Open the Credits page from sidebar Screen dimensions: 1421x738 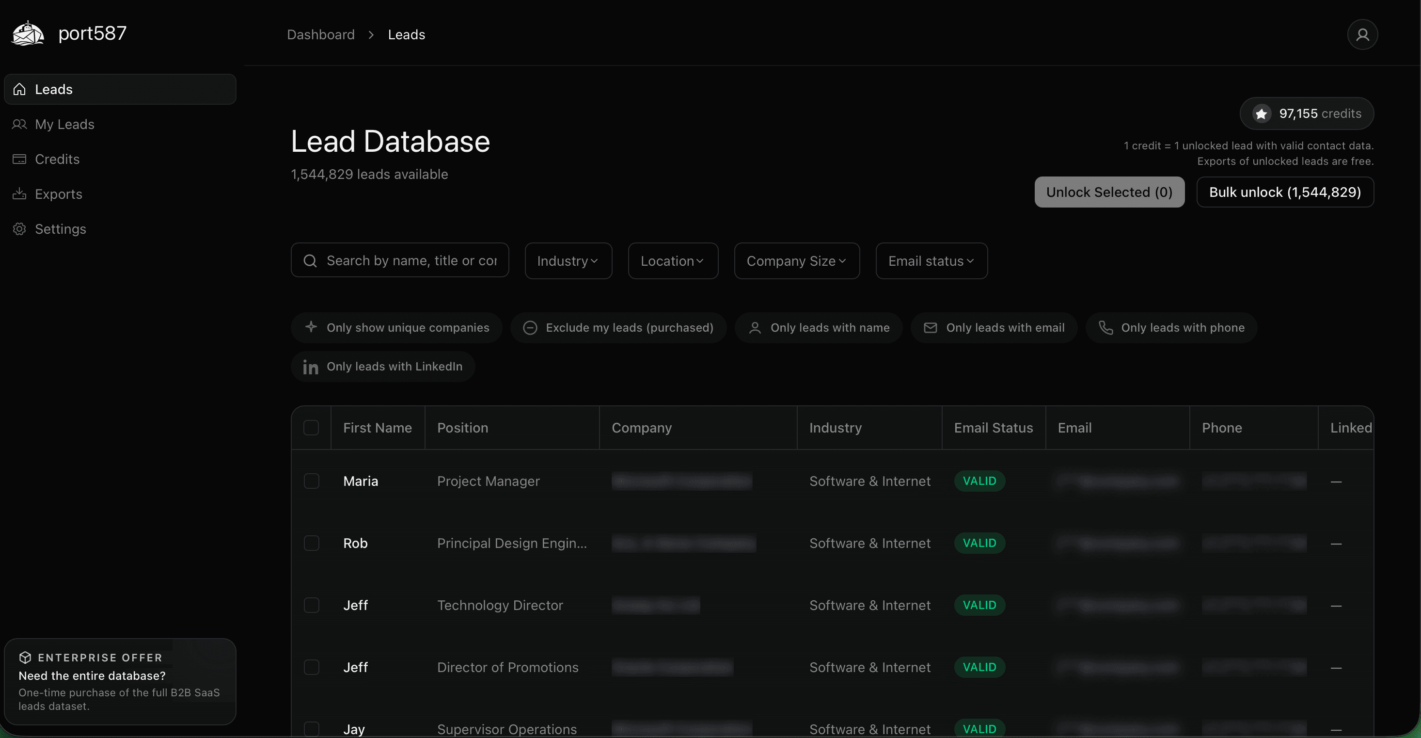[57, 159]
